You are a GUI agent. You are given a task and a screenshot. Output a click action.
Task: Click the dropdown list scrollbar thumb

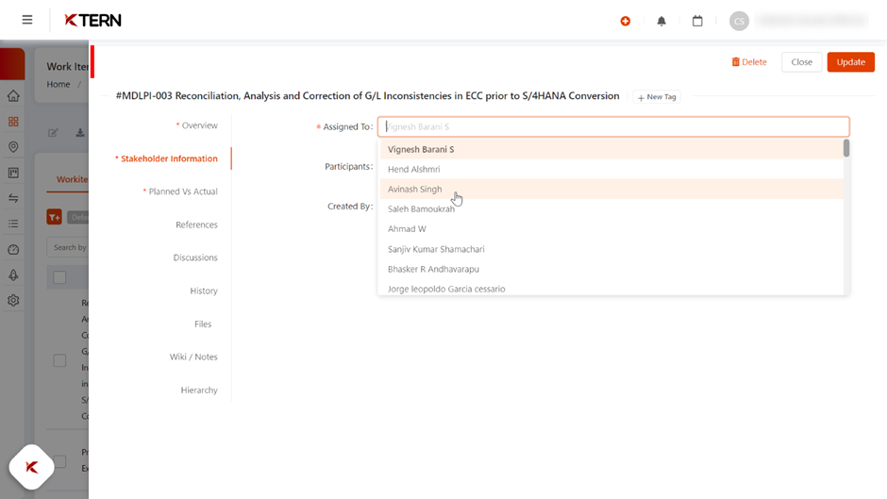click(x=846, y=148)
